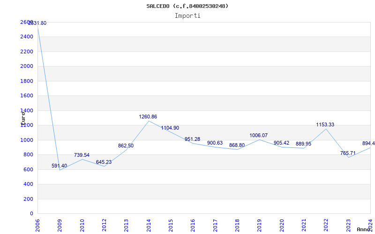Click the y-axis value 200
Image resolution: width=375 pixels, height=234 pixels.
(x=29, y=199)
